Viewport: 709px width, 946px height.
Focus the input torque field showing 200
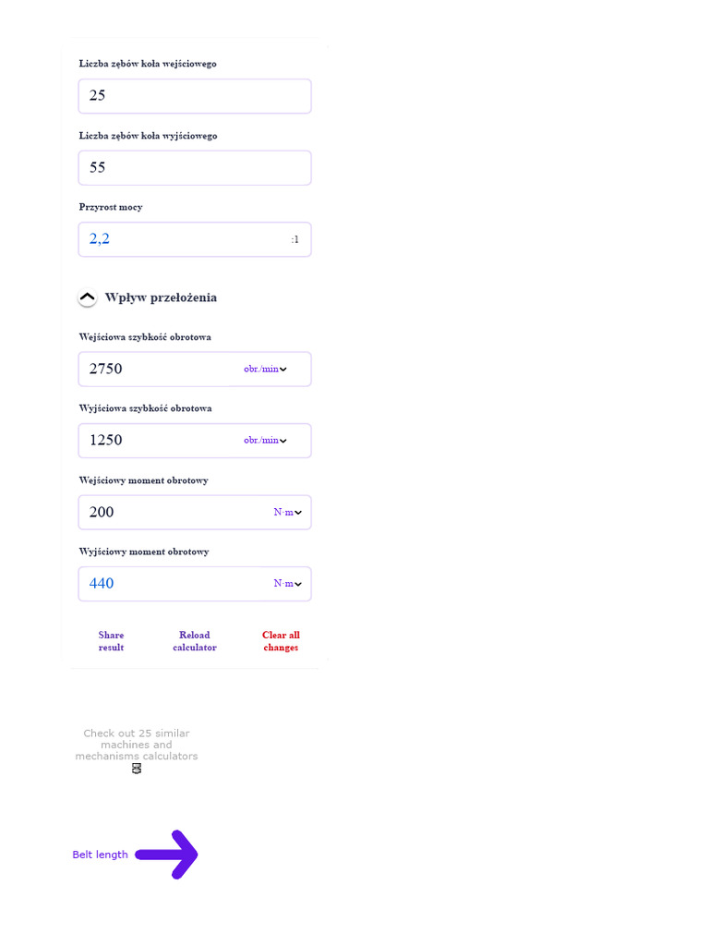(171, 512)
